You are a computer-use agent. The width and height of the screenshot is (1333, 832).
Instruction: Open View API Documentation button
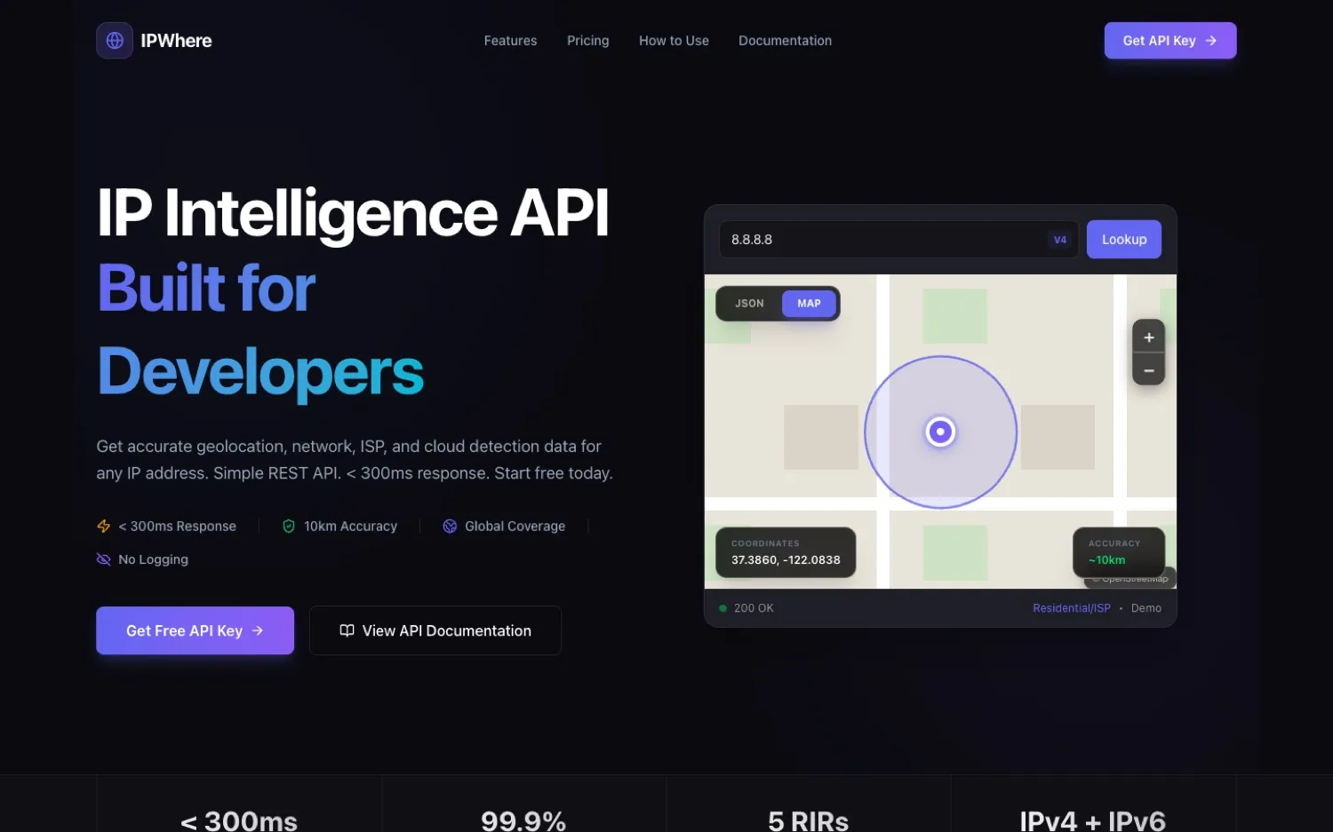coord(435,630)
